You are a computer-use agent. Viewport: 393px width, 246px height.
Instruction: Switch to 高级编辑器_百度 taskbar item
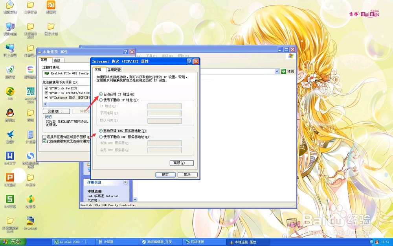click(161, 242)
